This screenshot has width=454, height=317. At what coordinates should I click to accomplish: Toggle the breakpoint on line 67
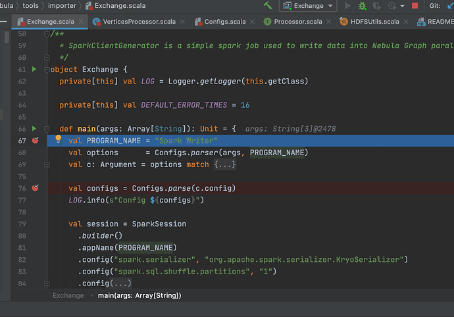pyautogui.click(x=36, y=140)
